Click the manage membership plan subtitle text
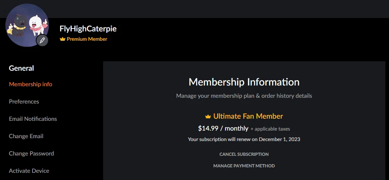The image size is (389, 180). (x=244, y=96)
